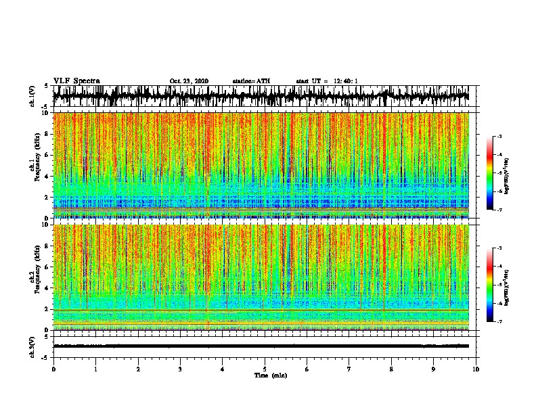The image size is (536, 414).
Task: Click the "8" tick on Time axis
Action: (x=391, y=369)
